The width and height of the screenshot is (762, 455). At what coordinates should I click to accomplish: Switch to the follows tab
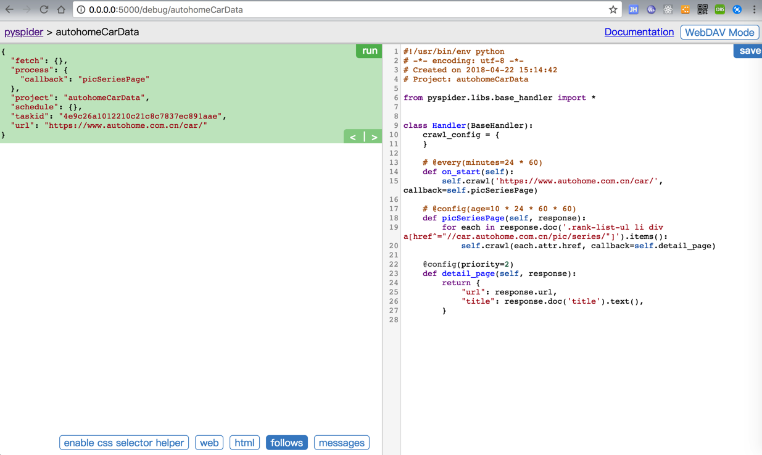(x=286, y=443)
